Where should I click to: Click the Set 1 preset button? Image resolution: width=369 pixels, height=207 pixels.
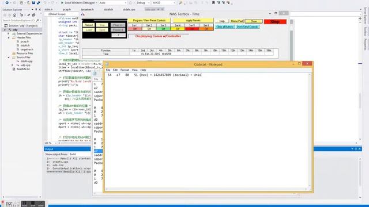pyautogui.click(x=135, y=25)
